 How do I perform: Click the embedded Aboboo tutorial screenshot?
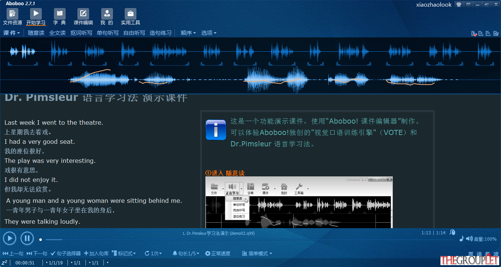[x=299, y=202]
